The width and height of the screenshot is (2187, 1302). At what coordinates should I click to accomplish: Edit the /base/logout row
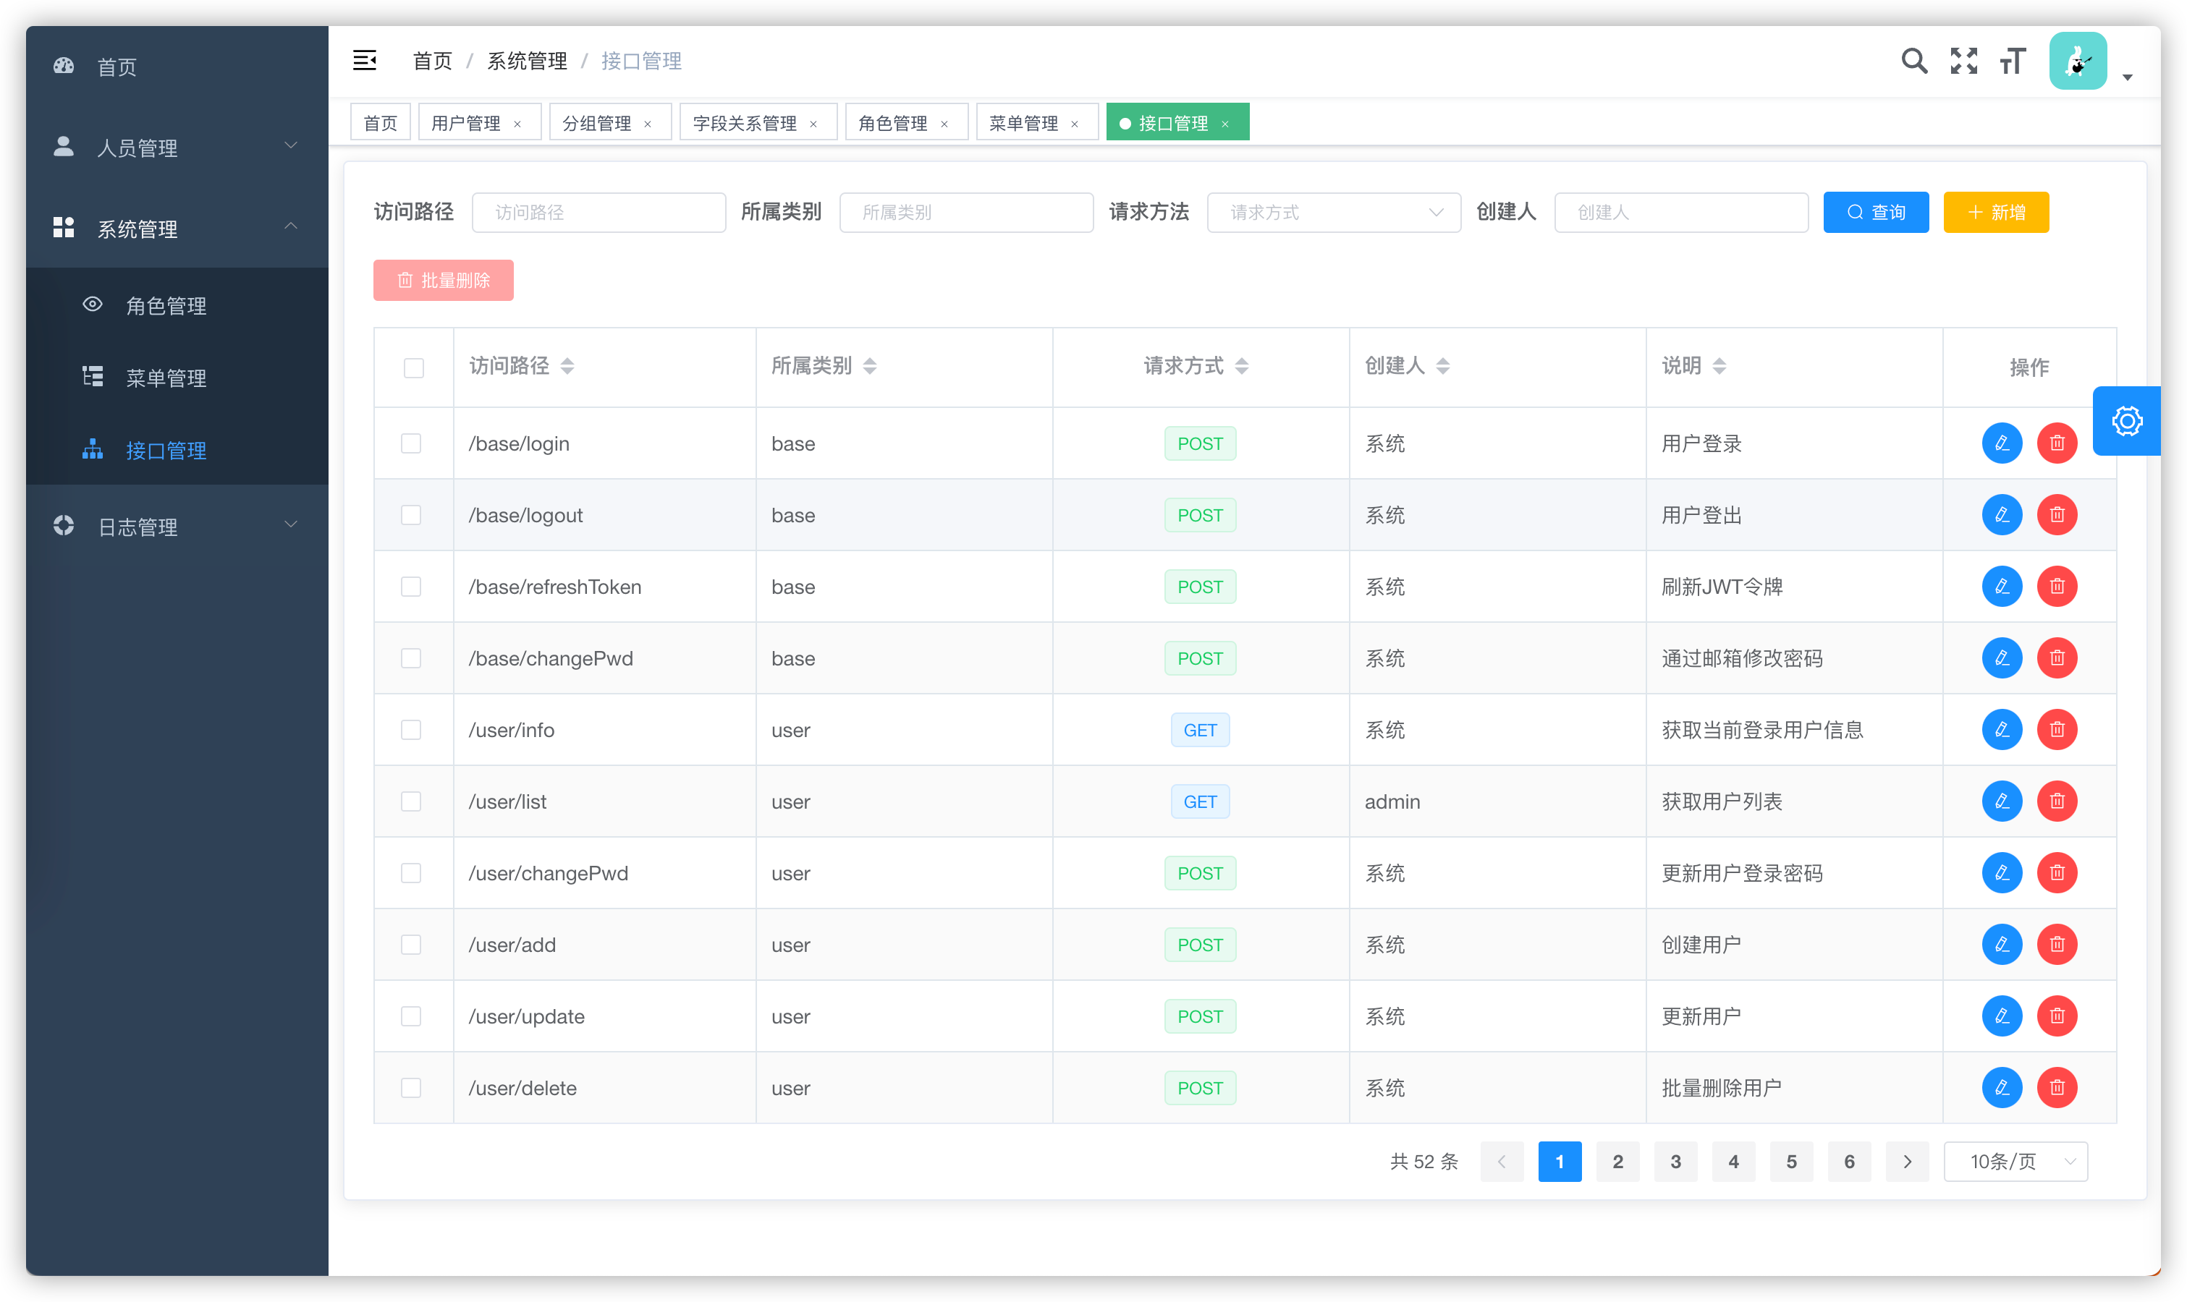(x=2002, y=515)
